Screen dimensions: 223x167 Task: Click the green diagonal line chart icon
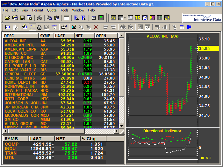pyautogui.click(x=160, y=18)
